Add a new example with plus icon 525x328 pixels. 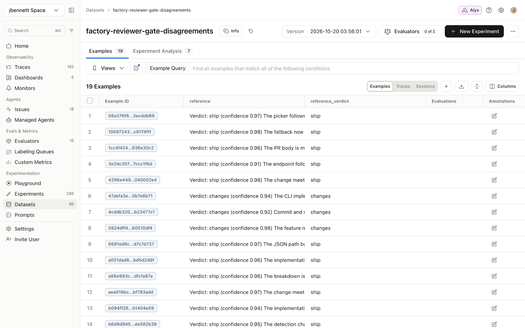pyautogui.click(x=446, y=86)
